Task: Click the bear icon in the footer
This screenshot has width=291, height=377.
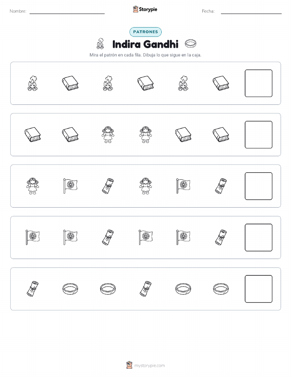Action: pyautogui.click(x=129, y=365)
